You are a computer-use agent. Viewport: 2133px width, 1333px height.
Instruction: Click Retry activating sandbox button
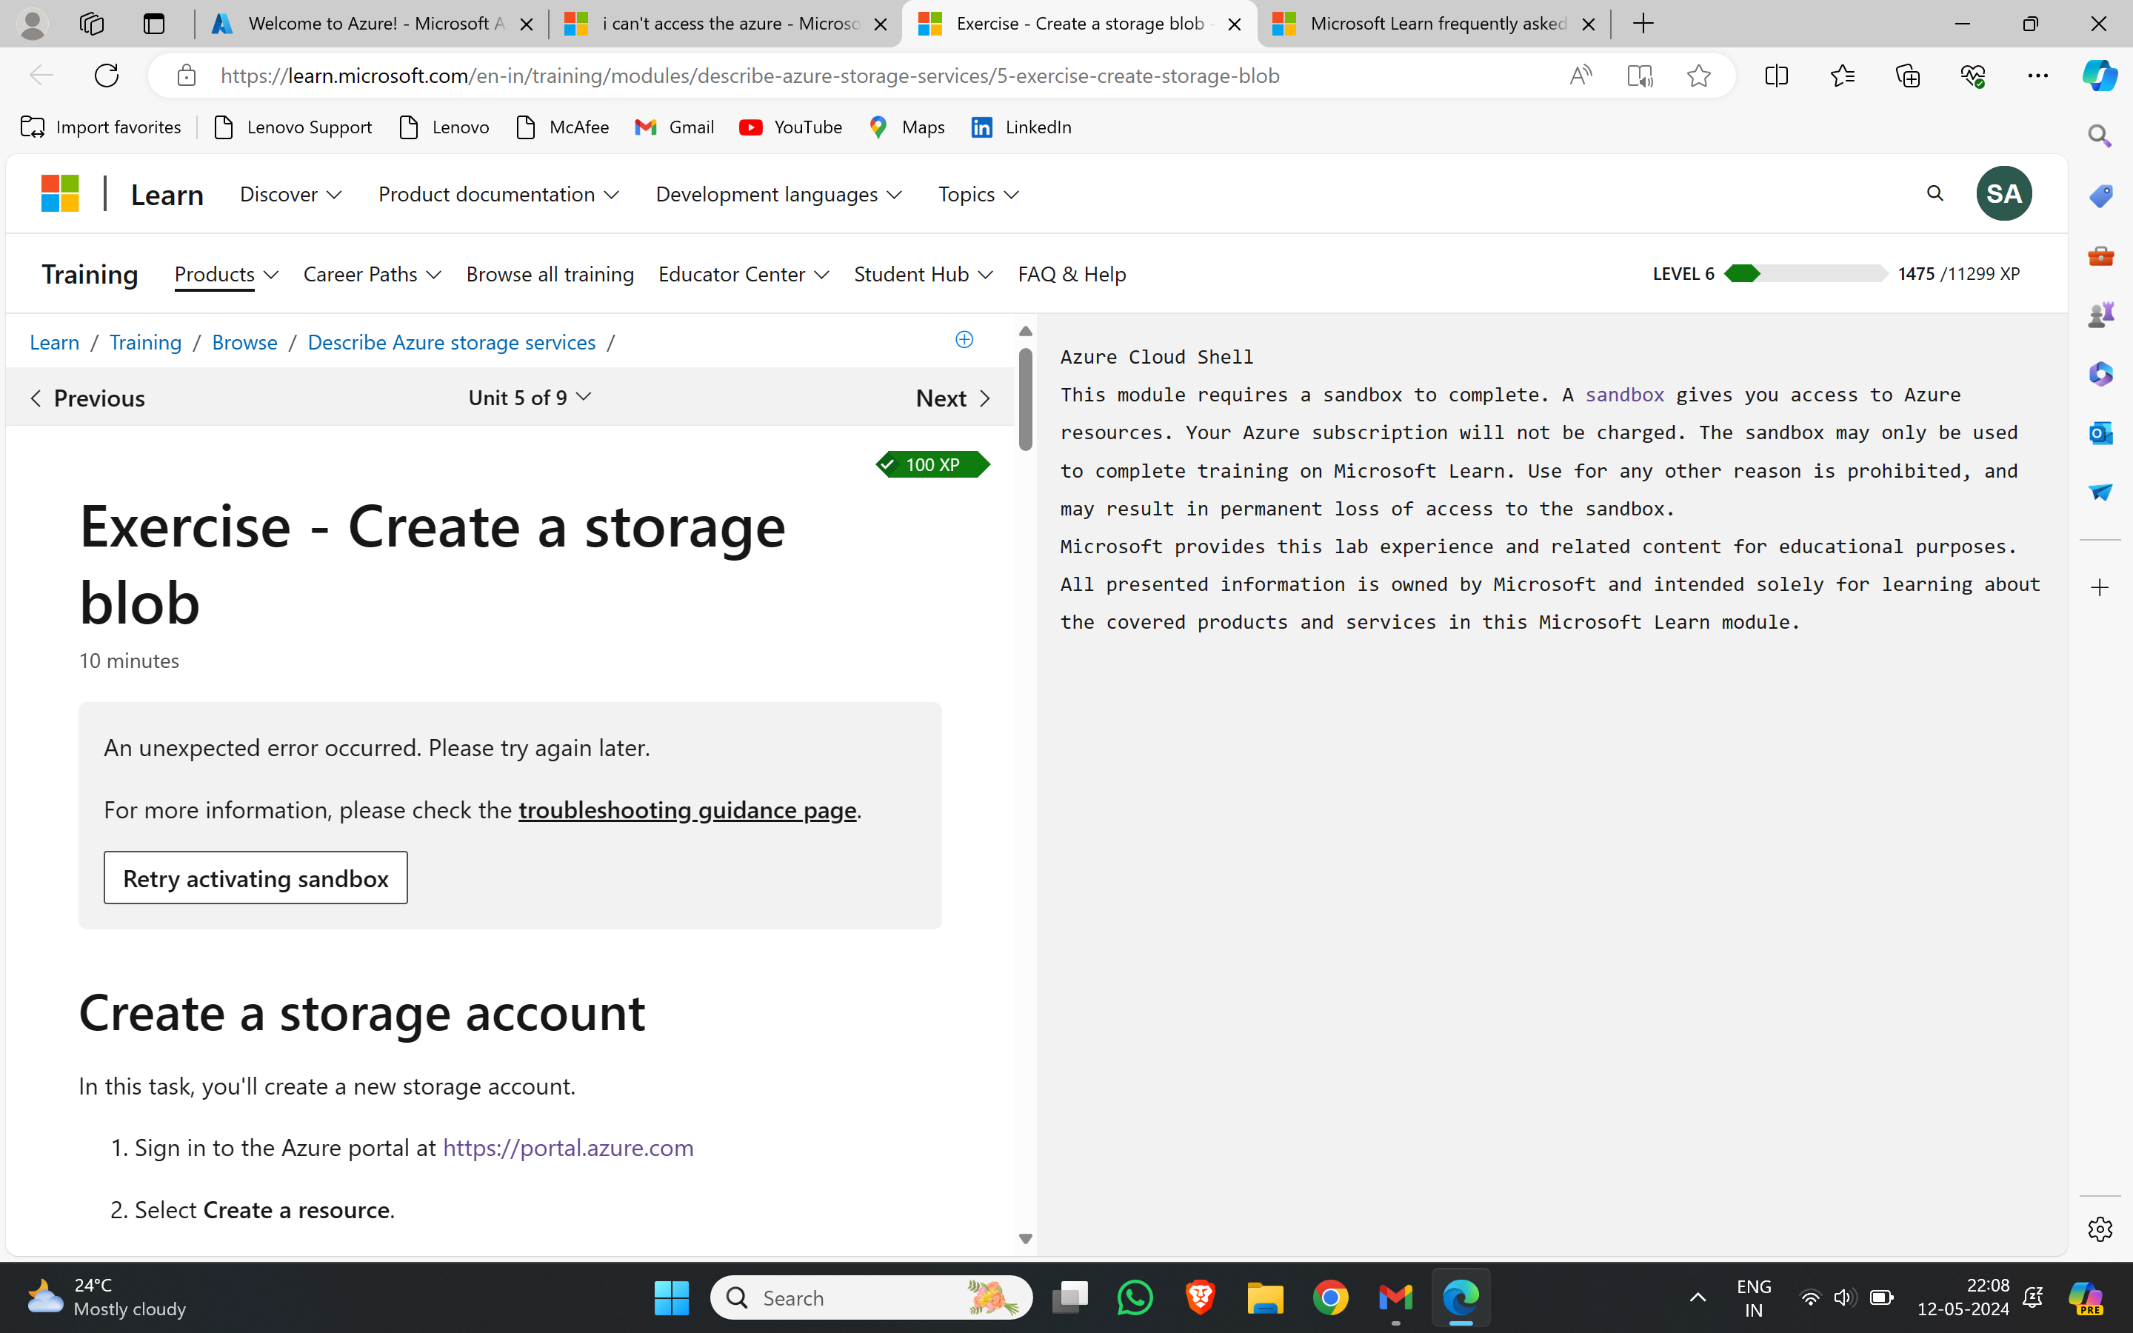tap(256, 878)
